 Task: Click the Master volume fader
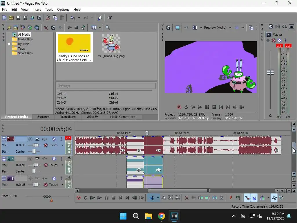(270, 72)
